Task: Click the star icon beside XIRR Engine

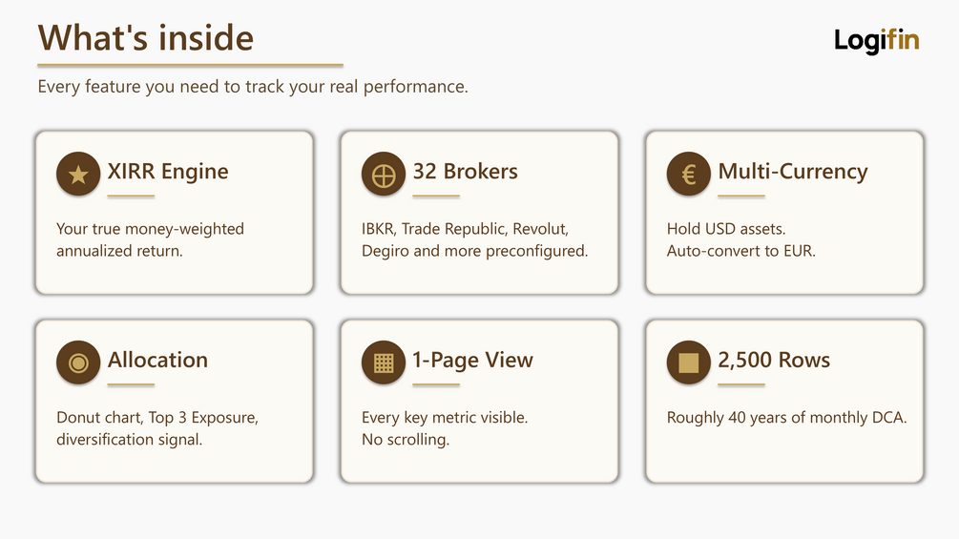Action: [x=78, y=175]
